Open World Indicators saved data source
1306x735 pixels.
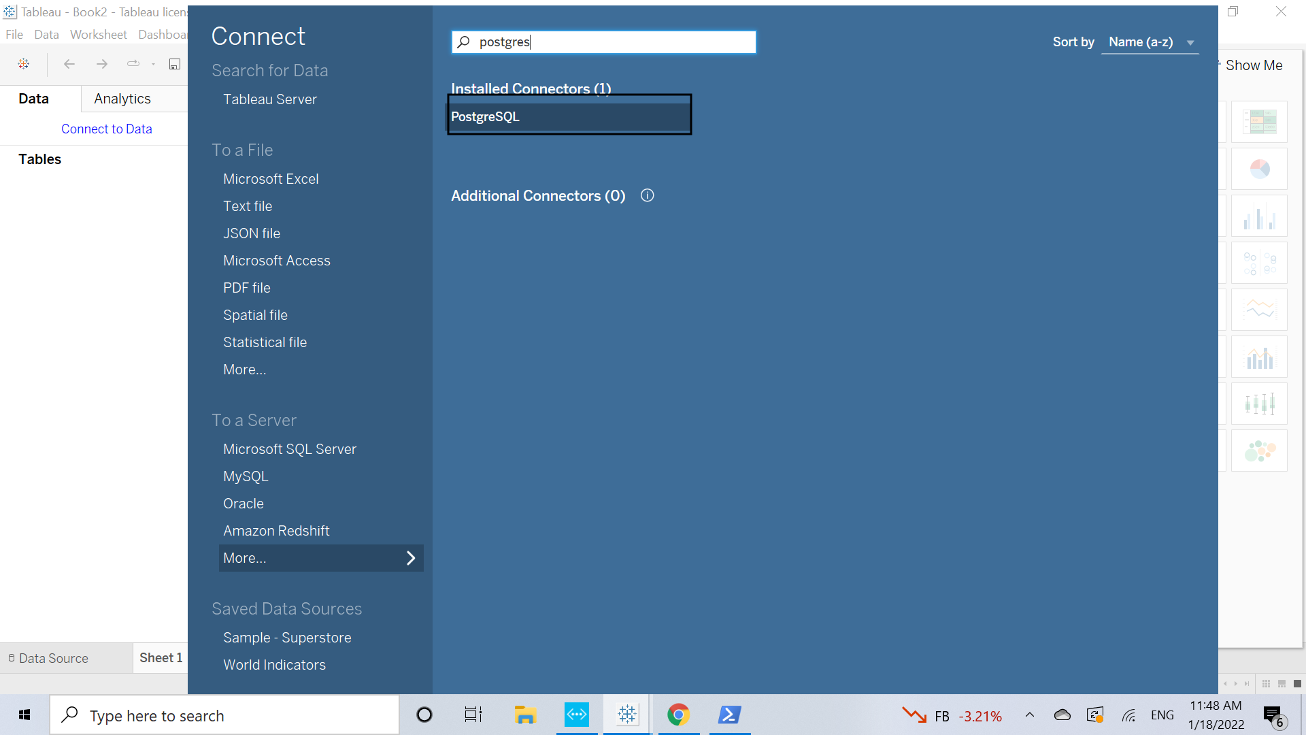click(x=274, y=665)
